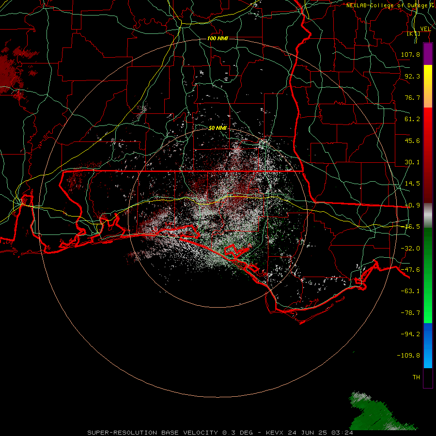
Task: Click the -32.0 value on velocity scale
Action: click(410, 249)
